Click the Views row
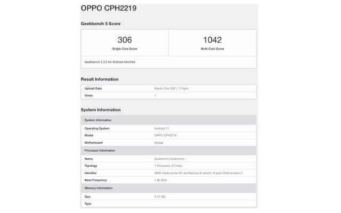341x213 pixels. pyautogui.click(x=168, y=96)
